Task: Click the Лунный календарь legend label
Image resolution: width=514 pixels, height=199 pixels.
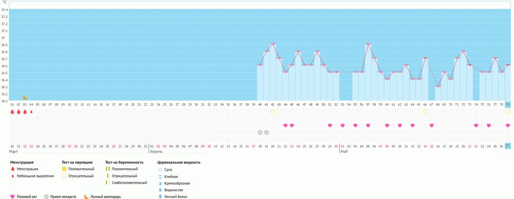Action: (x=105, y=197)
